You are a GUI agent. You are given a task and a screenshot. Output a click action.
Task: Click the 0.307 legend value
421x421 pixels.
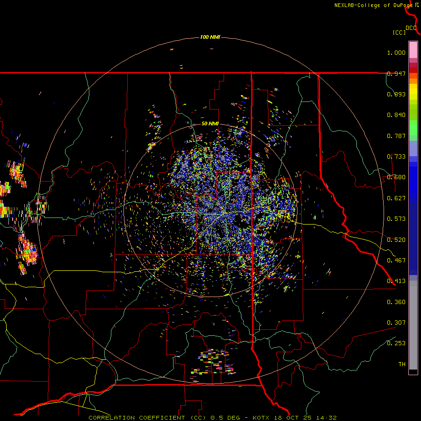tap(396, 323)
